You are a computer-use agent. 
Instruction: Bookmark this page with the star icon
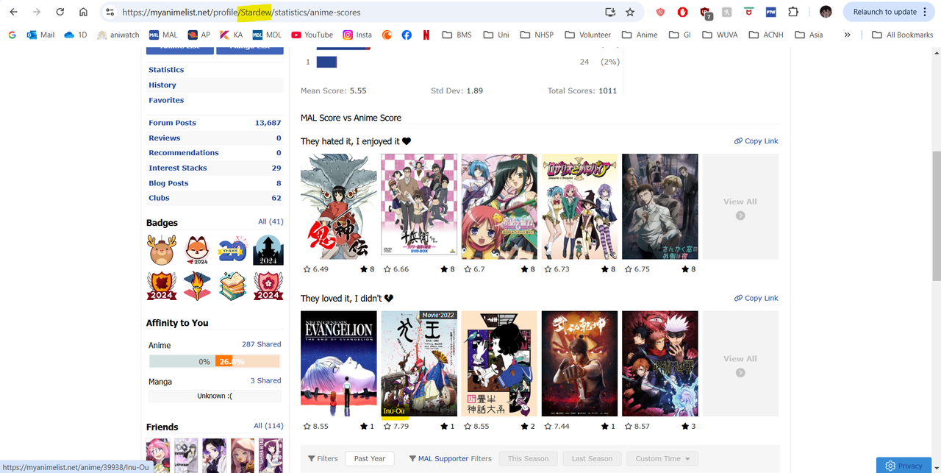(x=630, y=12)
